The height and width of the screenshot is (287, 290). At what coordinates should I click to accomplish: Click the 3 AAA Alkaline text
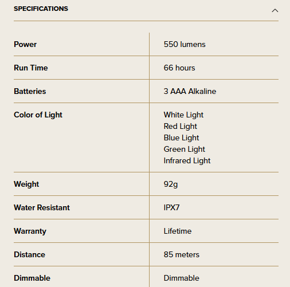coord(190,91)
